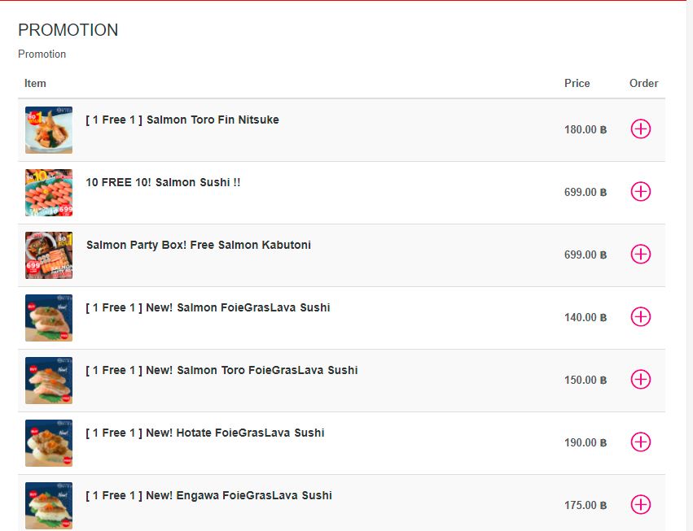Open Salmon Party Box thumbnail image
Image resolution: width=693 pixels, height=531 pixels.
pos(49,255)
